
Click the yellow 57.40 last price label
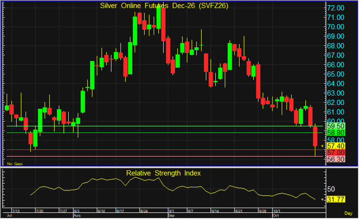click(336, 146)
